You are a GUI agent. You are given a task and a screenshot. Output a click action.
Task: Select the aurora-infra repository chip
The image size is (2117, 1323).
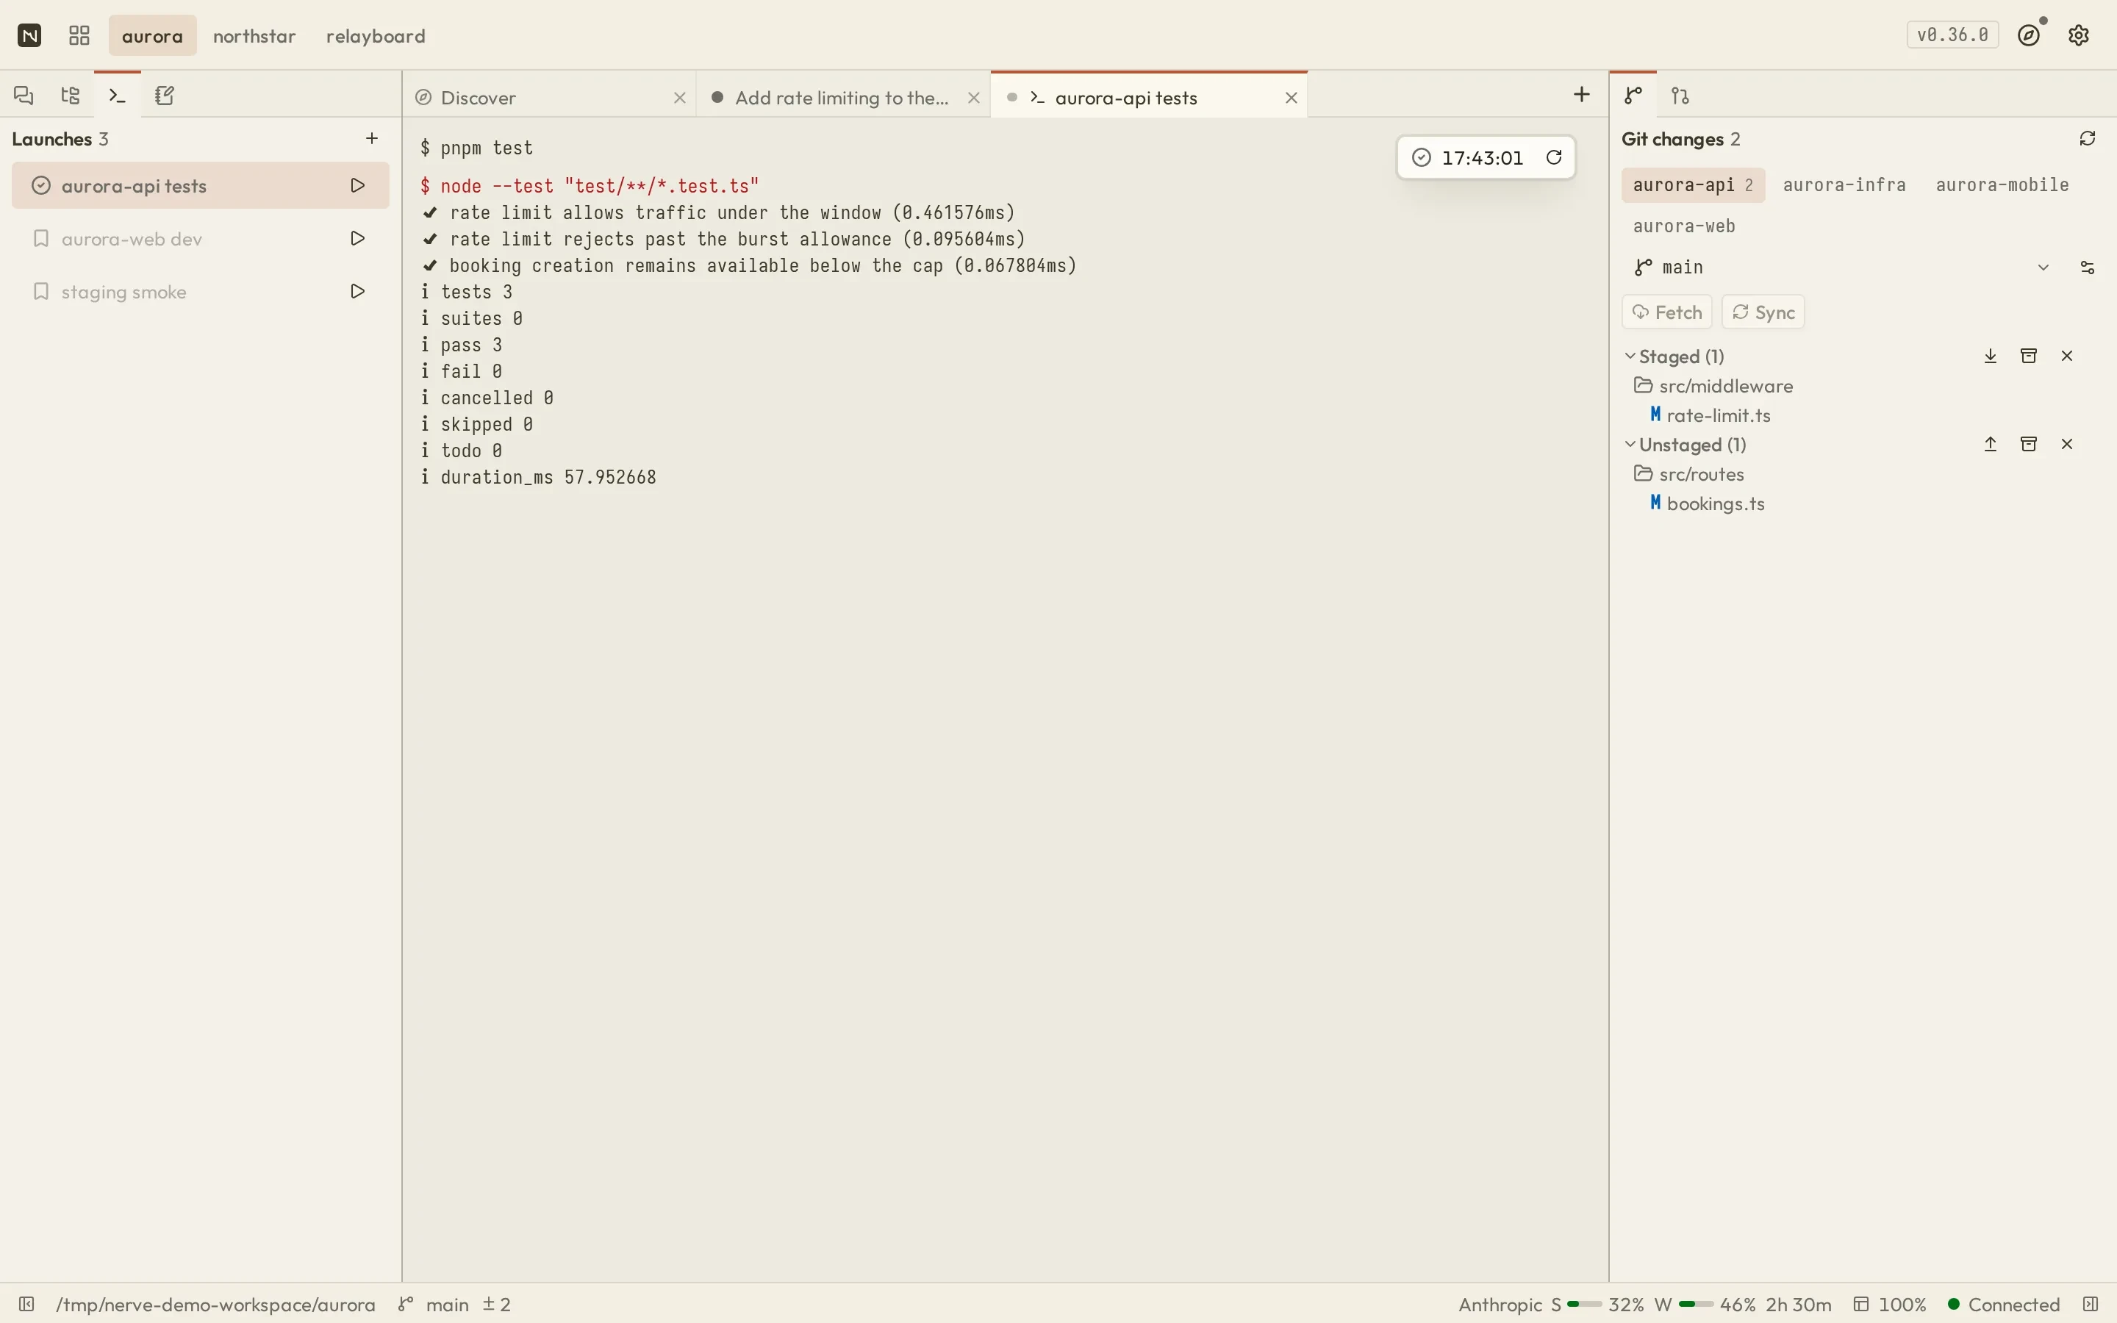[x=1844, y=184]
